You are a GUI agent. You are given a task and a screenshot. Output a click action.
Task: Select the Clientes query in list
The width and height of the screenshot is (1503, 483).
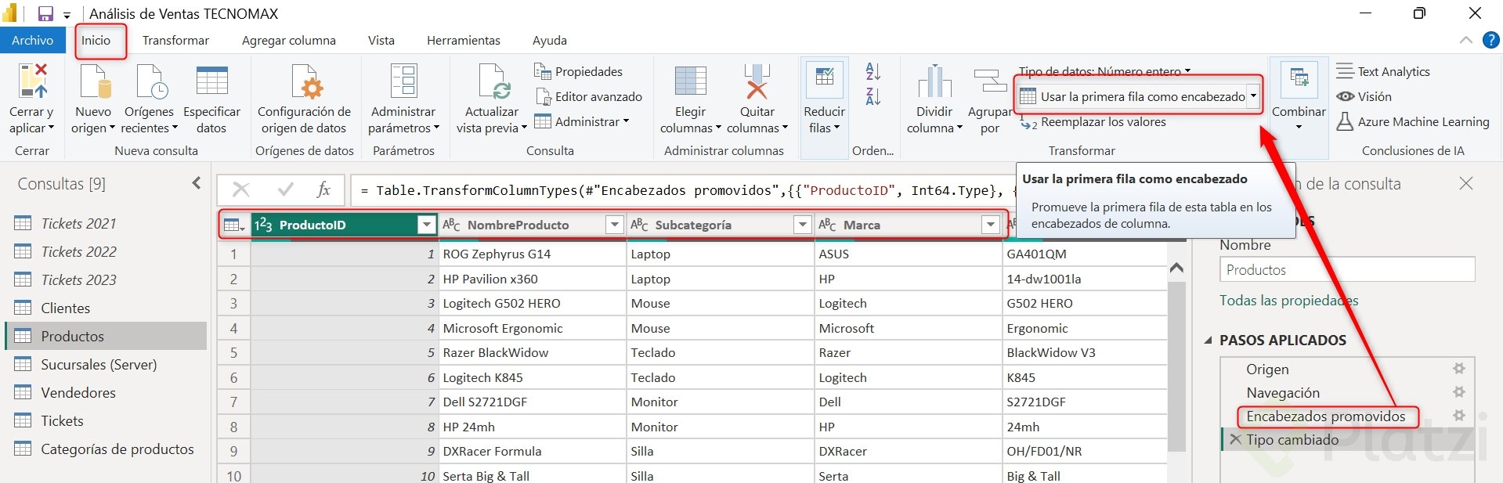coord(66,308)
